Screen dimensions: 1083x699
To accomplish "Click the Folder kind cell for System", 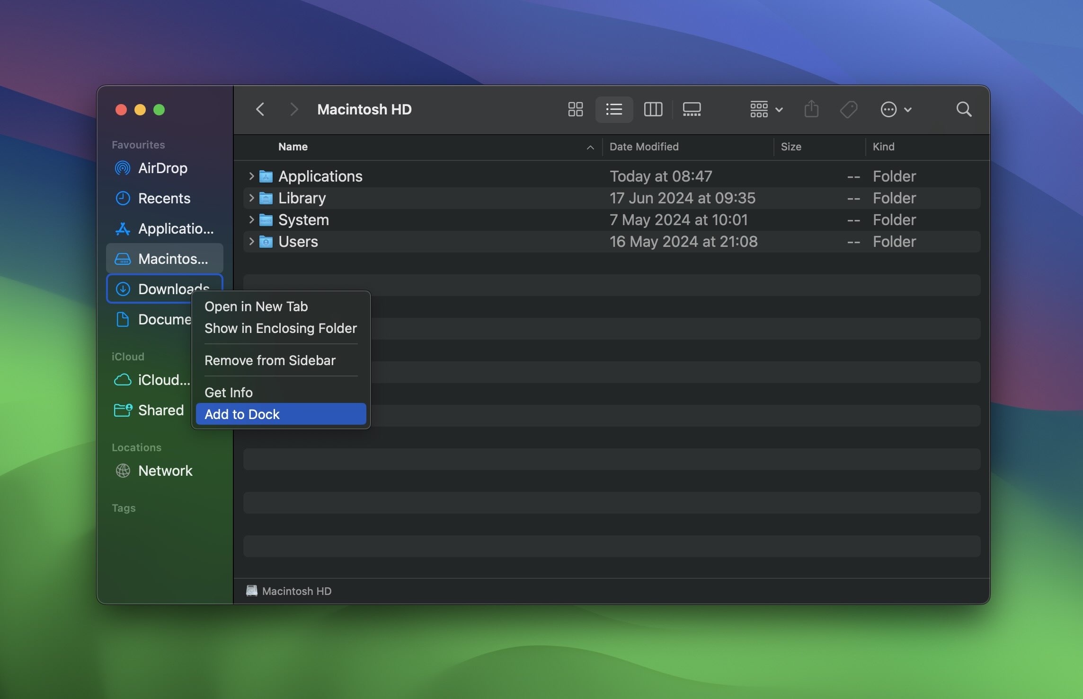I will (x=894, y=220).
